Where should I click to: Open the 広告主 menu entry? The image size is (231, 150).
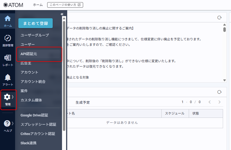point(26,63)
